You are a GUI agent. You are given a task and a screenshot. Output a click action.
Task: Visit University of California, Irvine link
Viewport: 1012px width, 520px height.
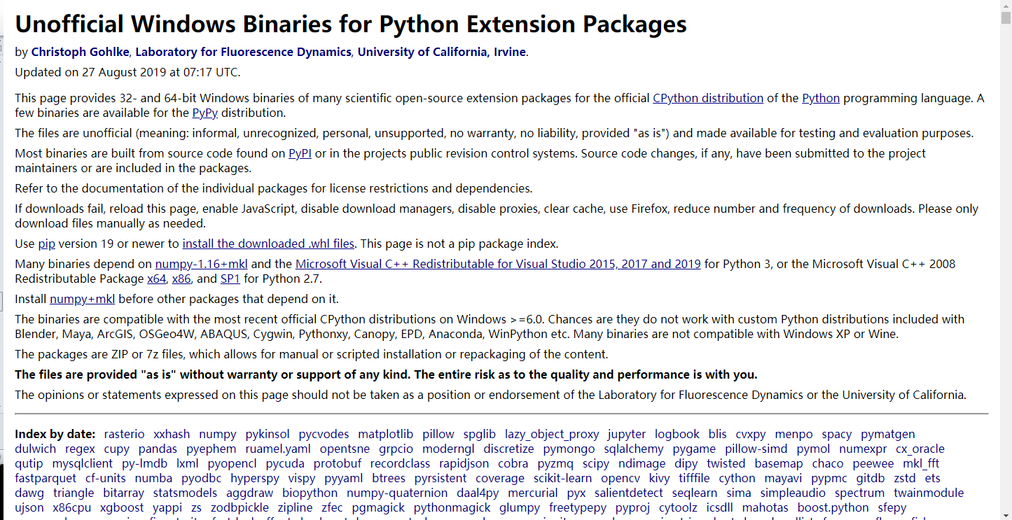tap(442, 52)
